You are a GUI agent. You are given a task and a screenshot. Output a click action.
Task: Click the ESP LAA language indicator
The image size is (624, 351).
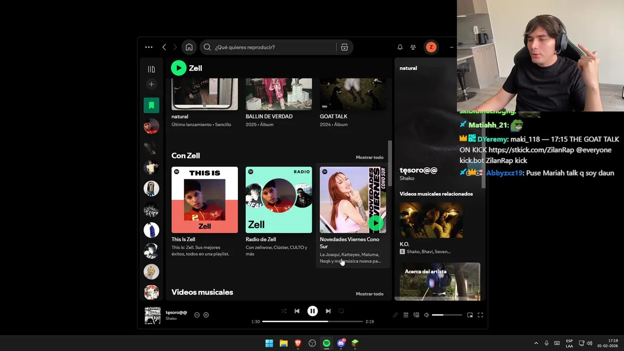(x=569, y=343)
